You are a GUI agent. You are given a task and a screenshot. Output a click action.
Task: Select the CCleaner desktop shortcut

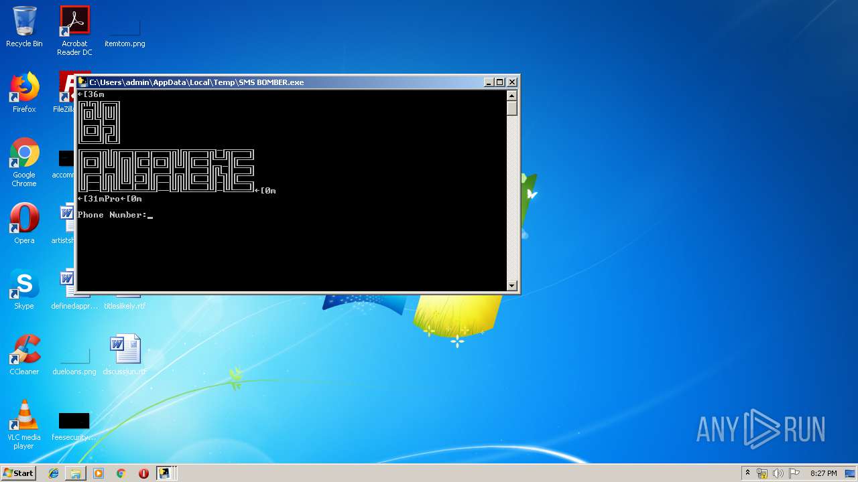[x=24, y=355]
